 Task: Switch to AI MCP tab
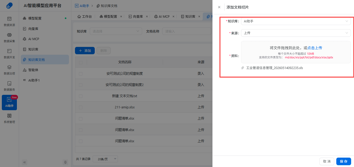point(161,16)
